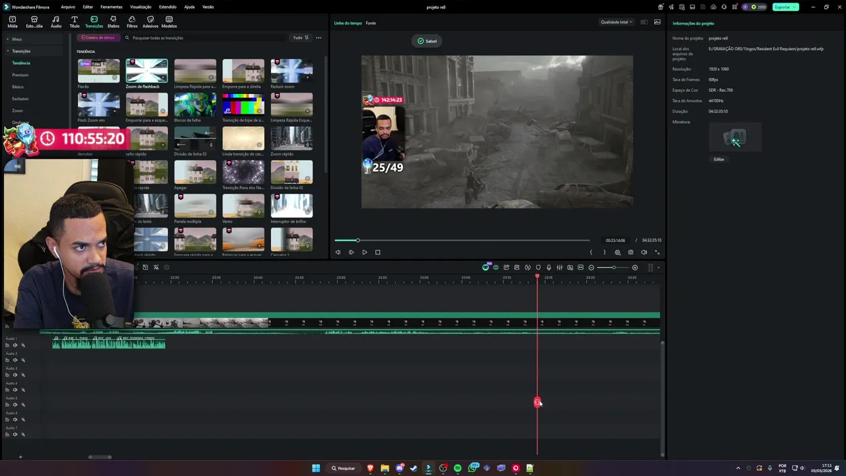Open the image view icon in preview header
The height and width of the screenshot is (476, 846).
pos(657,22)
